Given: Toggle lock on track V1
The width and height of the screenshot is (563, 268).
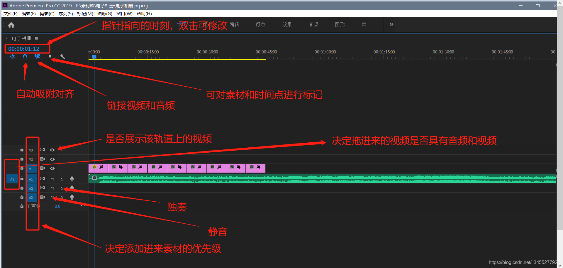Looking at the screenshot, I should pyautogui.click(x=22, y=168).
